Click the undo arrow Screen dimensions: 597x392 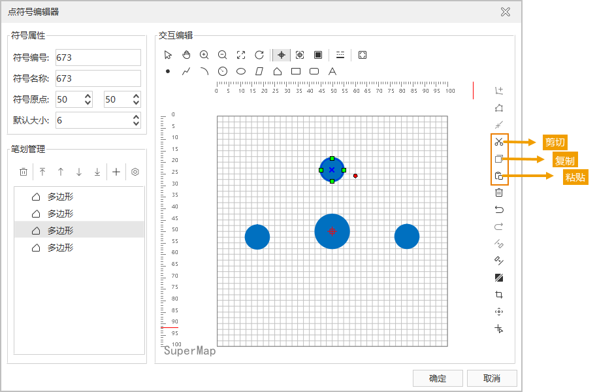point(499,210)
